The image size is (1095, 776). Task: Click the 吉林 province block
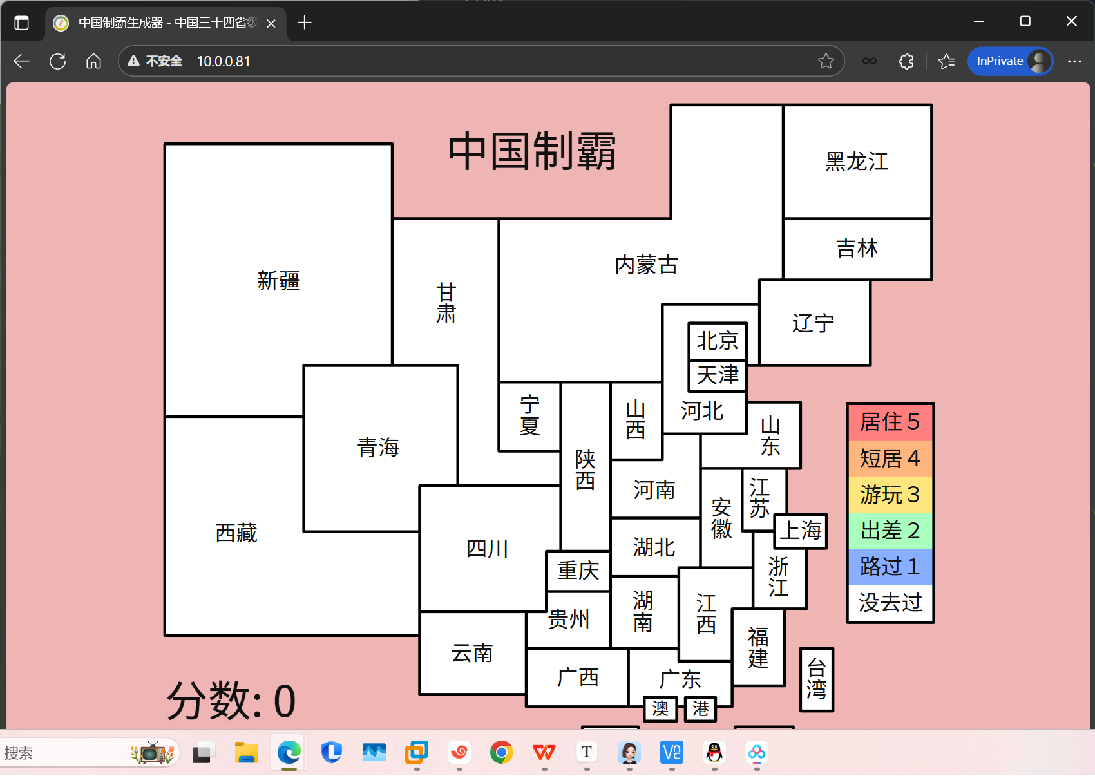pyautogui.click(x=857, y=249)
